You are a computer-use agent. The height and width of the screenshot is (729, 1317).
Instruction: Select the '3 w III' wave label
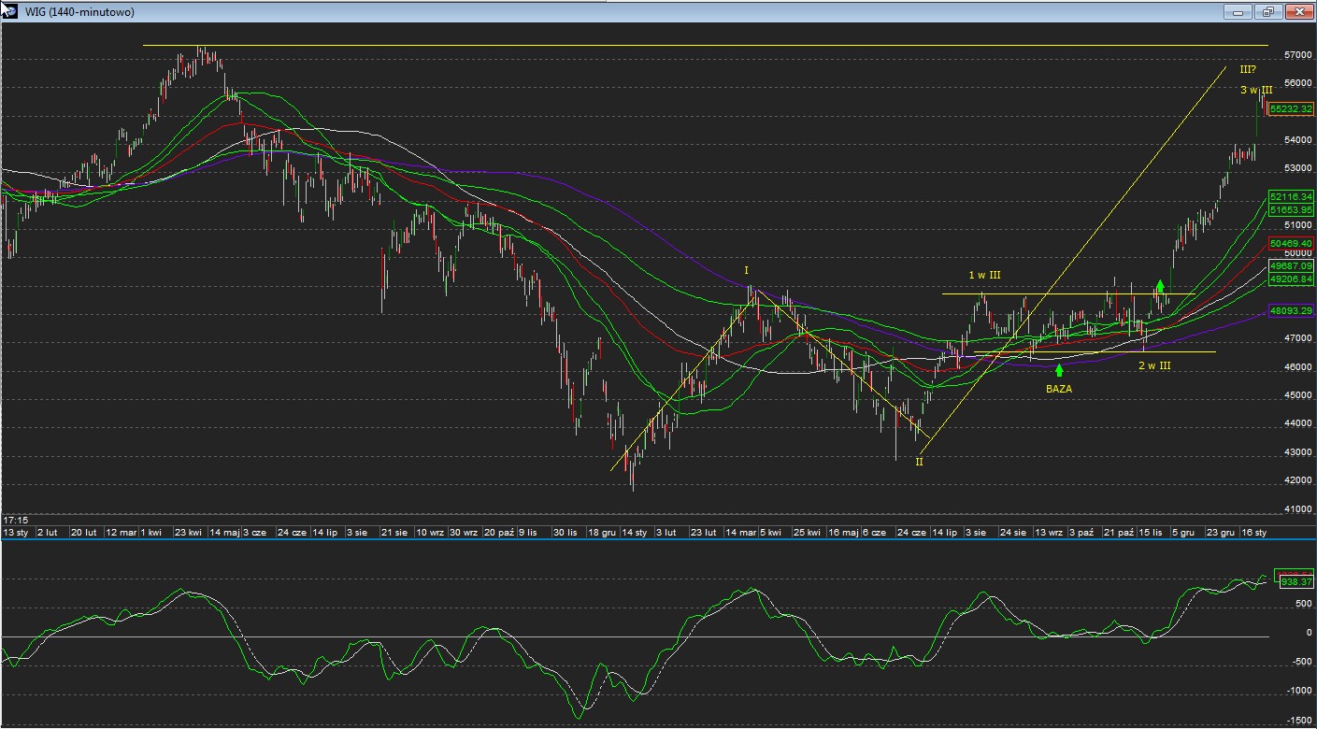click(x=1255, y=90)
